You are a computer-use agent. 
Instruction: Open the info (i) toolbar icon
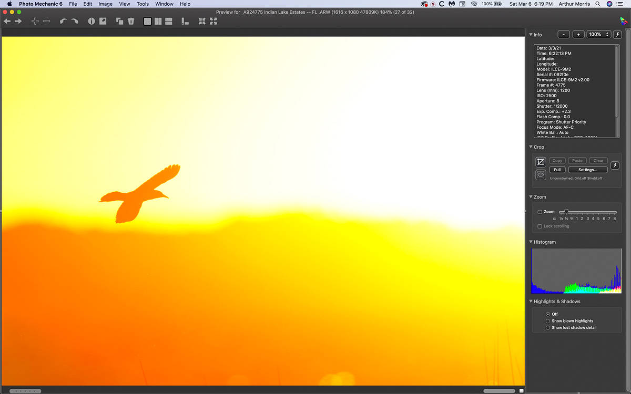[91, 22]
